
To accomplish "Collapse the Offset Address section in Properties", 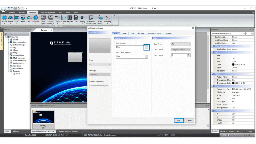I will (x=213, y=46).
